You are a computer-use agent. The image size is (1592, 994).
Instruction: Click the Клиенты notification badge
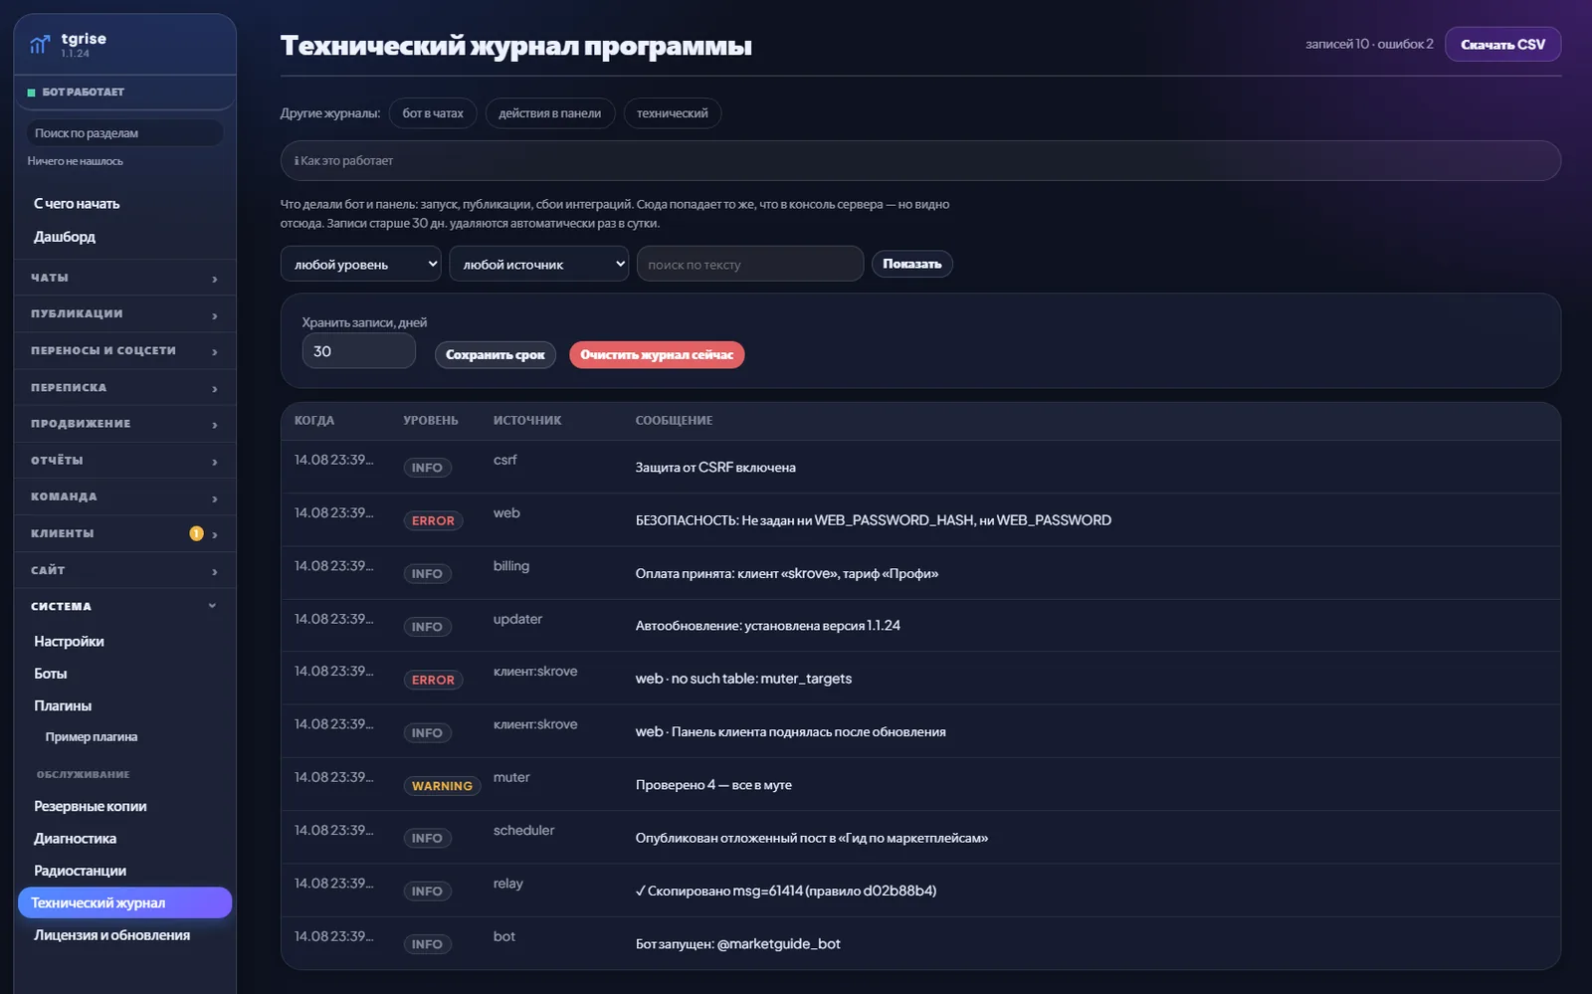196,533
